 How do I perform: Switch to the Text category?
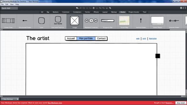[x=144, y=12]
